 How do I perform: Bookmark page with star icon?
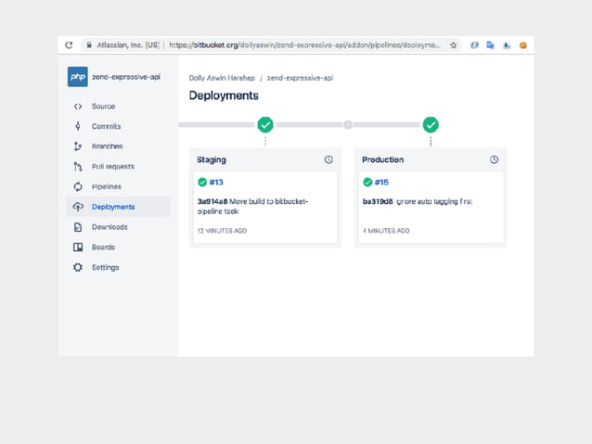coord(454,44)
